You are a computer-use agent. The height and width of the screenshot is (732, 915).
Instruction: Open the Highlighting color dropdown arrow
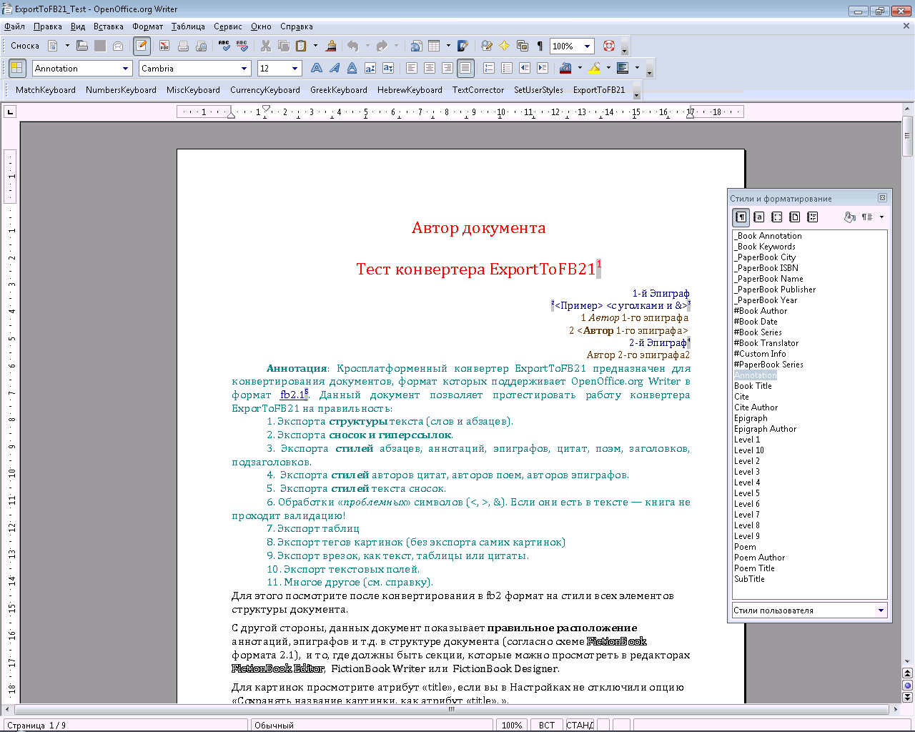point(608,68)
